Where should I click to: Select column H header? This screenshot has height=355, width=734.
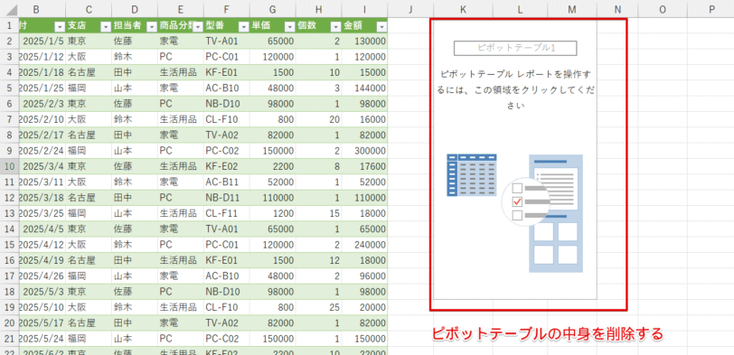click(318, 8)
